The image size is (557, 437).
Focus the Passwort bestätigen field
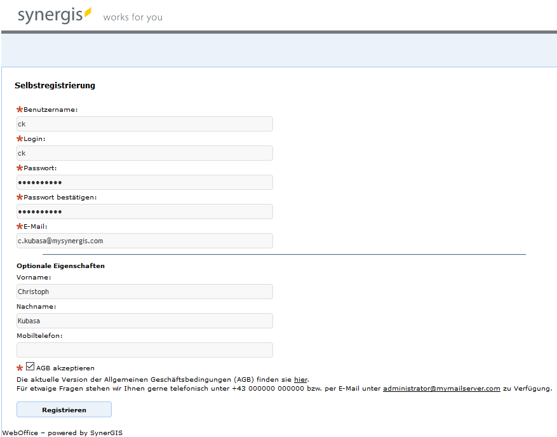[x=145, y=212]
